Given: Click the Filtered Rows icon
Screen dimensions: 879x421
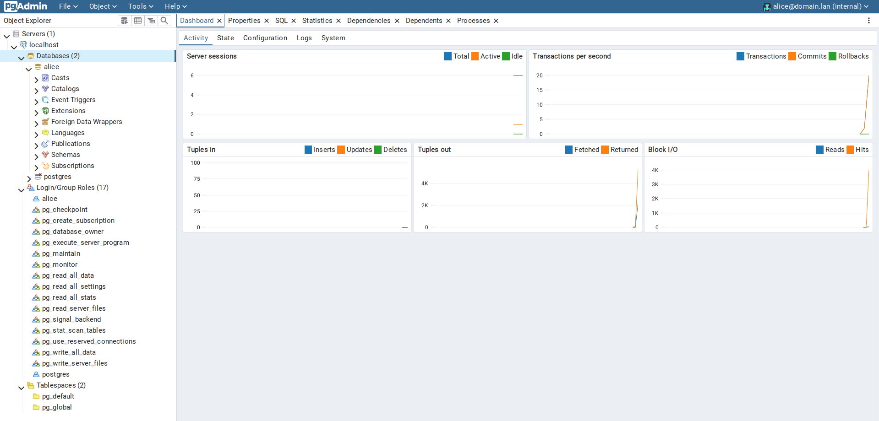Looking at the screenshot, I should [x=151, y=21].
